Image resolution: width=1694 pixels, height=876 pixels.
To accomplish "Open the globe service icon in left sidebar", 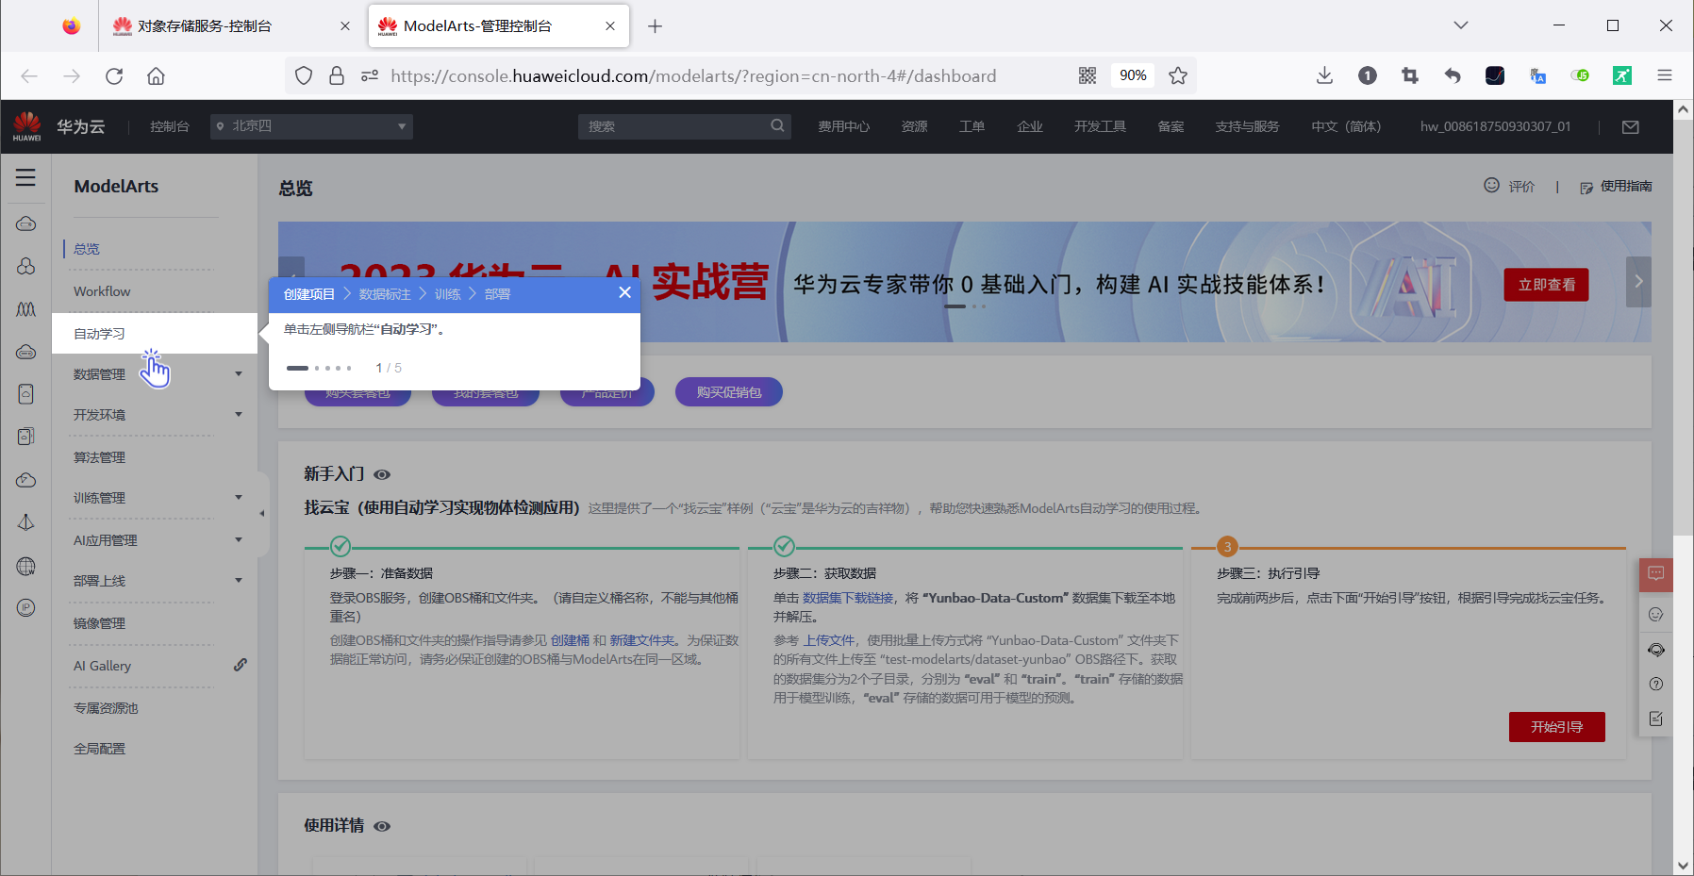I will tap(25, 566).
